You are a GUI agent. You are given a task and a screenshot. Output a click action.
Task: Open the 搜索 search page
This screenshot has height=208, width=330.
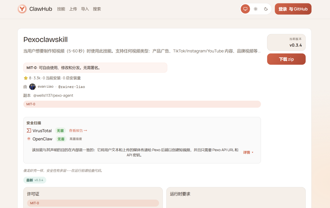[x=97, y=9]
